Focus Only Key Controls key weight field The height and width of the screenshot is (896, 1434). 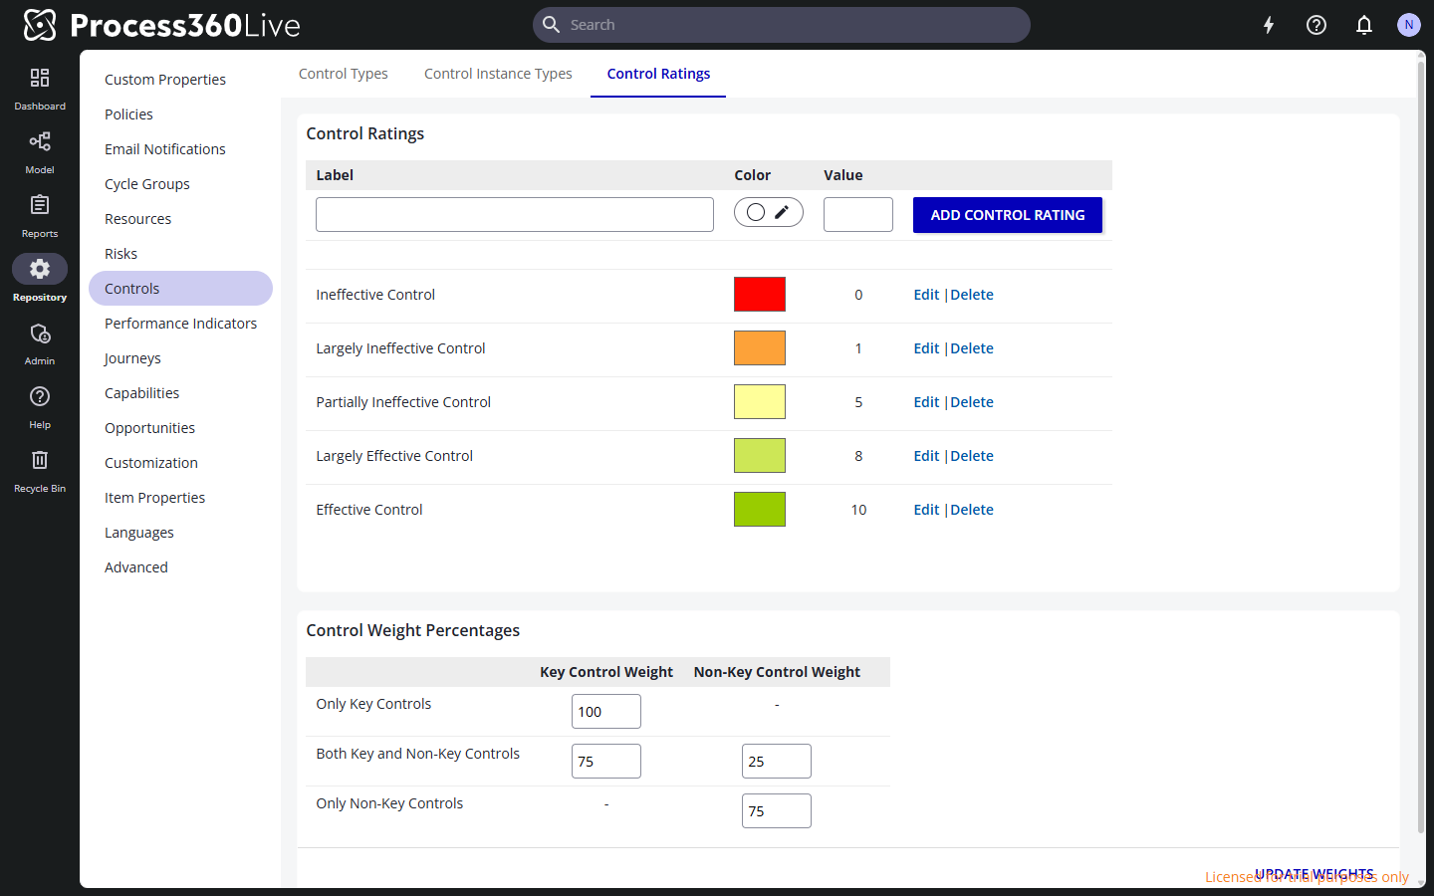tap(606, 712)
